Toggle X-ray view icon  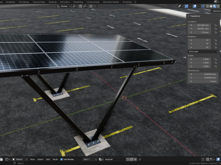pyautogui.click(x=203, y=6)
